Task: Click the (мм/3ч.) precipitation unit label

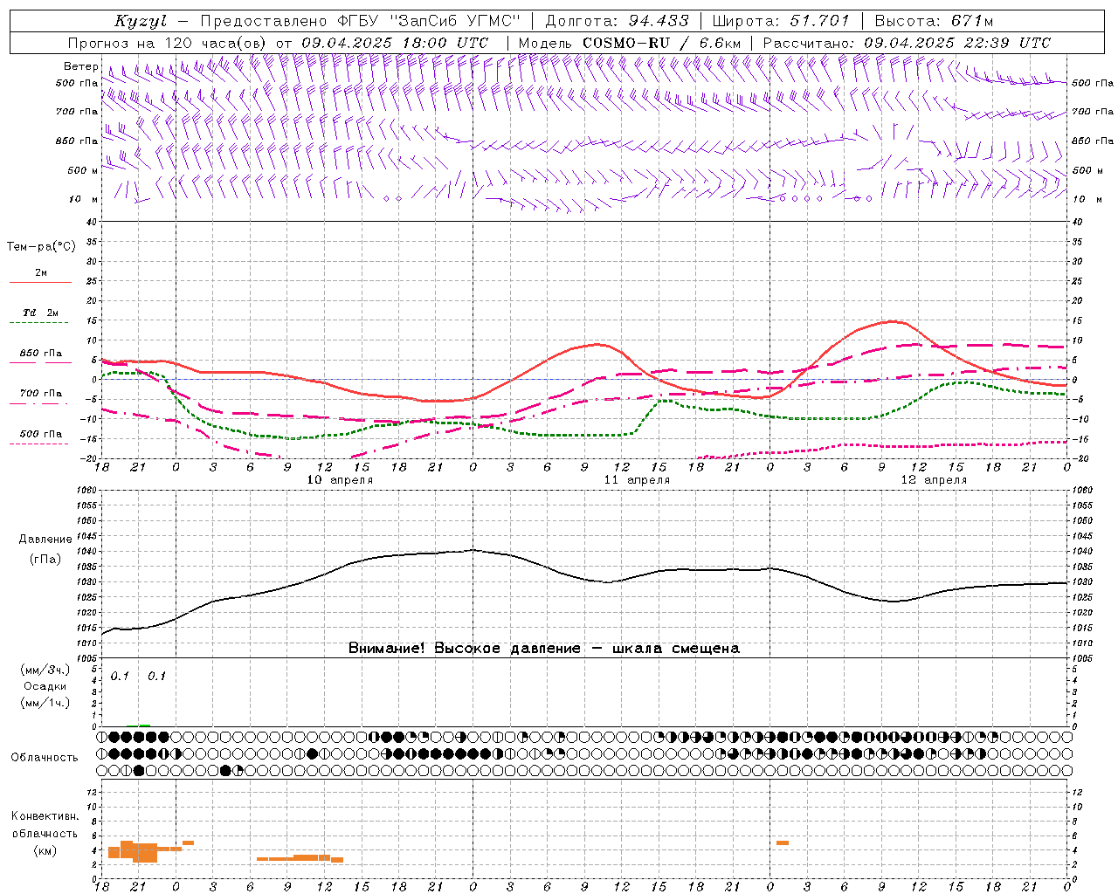Action: click(45, 670)
